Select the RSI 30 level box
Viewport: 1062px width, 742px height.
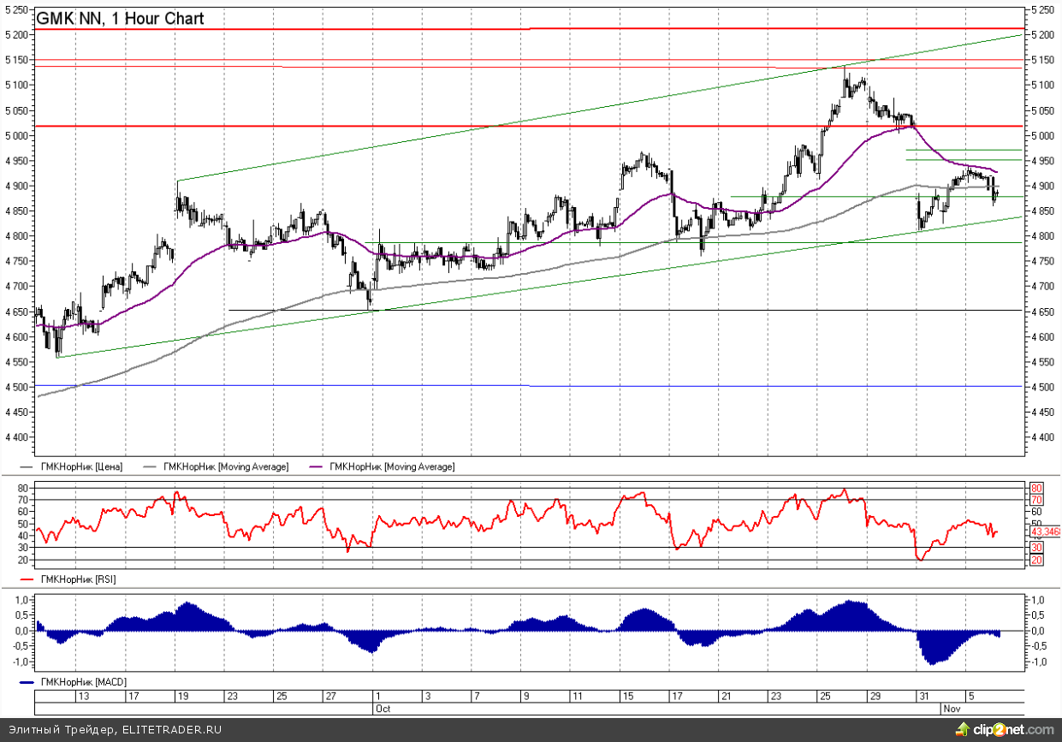point(1035,547)
